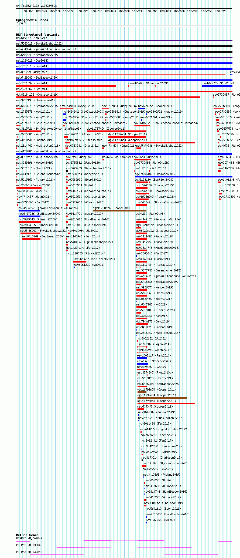The image size is (240, 558).
Task: Open esv3615722 (1000GenomesConsortiumPhase3) variant
Action: [x=166, y=123]
